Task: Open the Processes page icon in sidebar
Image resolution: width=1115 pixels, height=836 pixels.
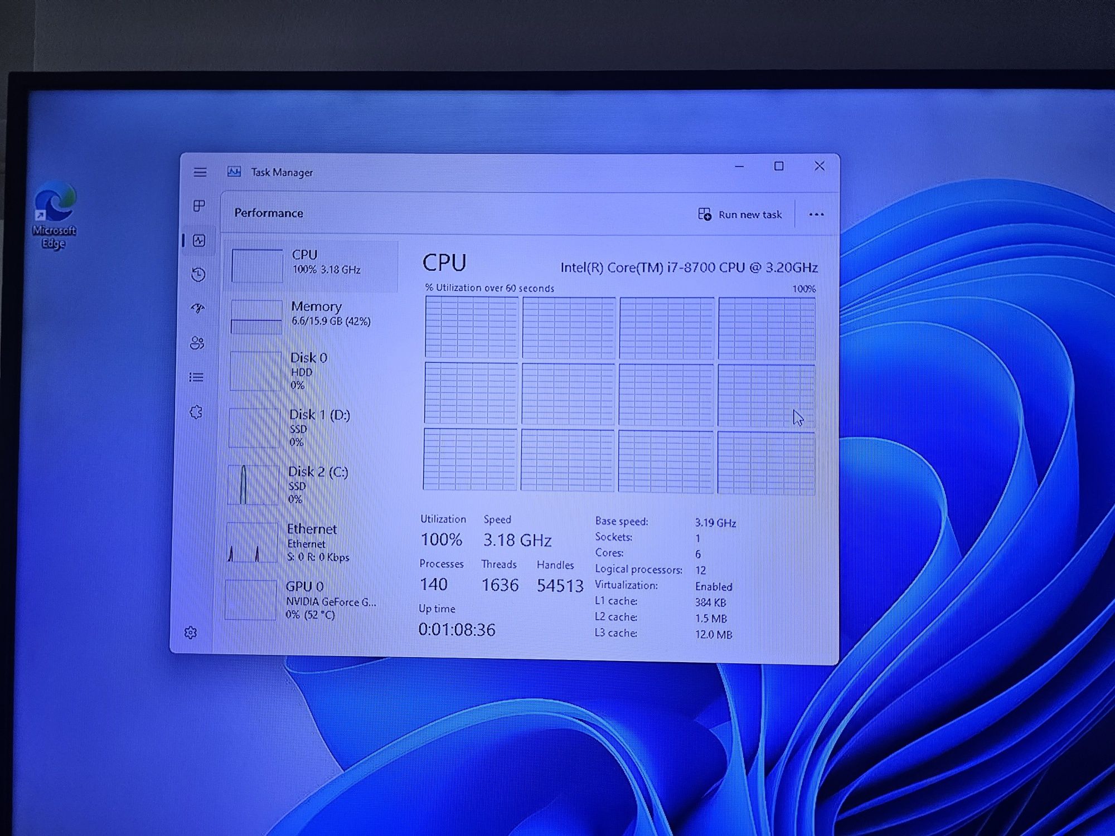Action: pos(199,206)
